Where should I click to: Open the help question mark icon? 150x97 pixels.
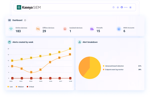(x=113, y=7)
